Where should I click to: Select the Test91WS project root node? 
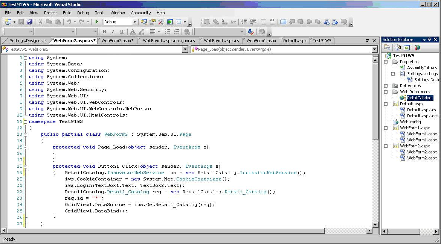[x=404, y=56]
